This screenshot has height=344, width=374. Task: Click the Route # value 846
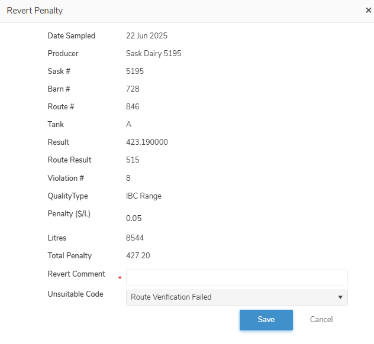click(x=133, y=107)
